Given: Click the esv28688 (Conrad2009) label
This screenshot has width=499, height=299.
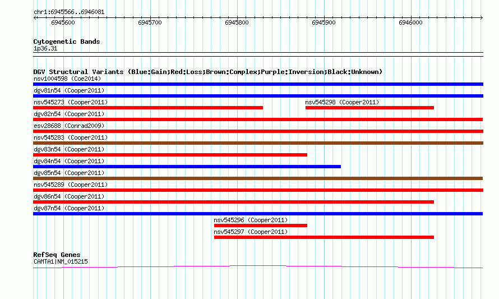Looking at the screenshot, I should click(69, 126).
